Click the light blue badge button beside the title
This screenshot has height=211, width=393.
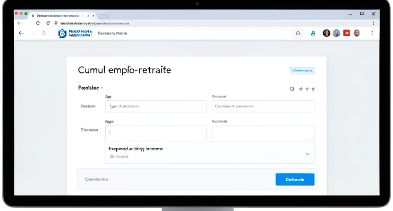point(302,71)
